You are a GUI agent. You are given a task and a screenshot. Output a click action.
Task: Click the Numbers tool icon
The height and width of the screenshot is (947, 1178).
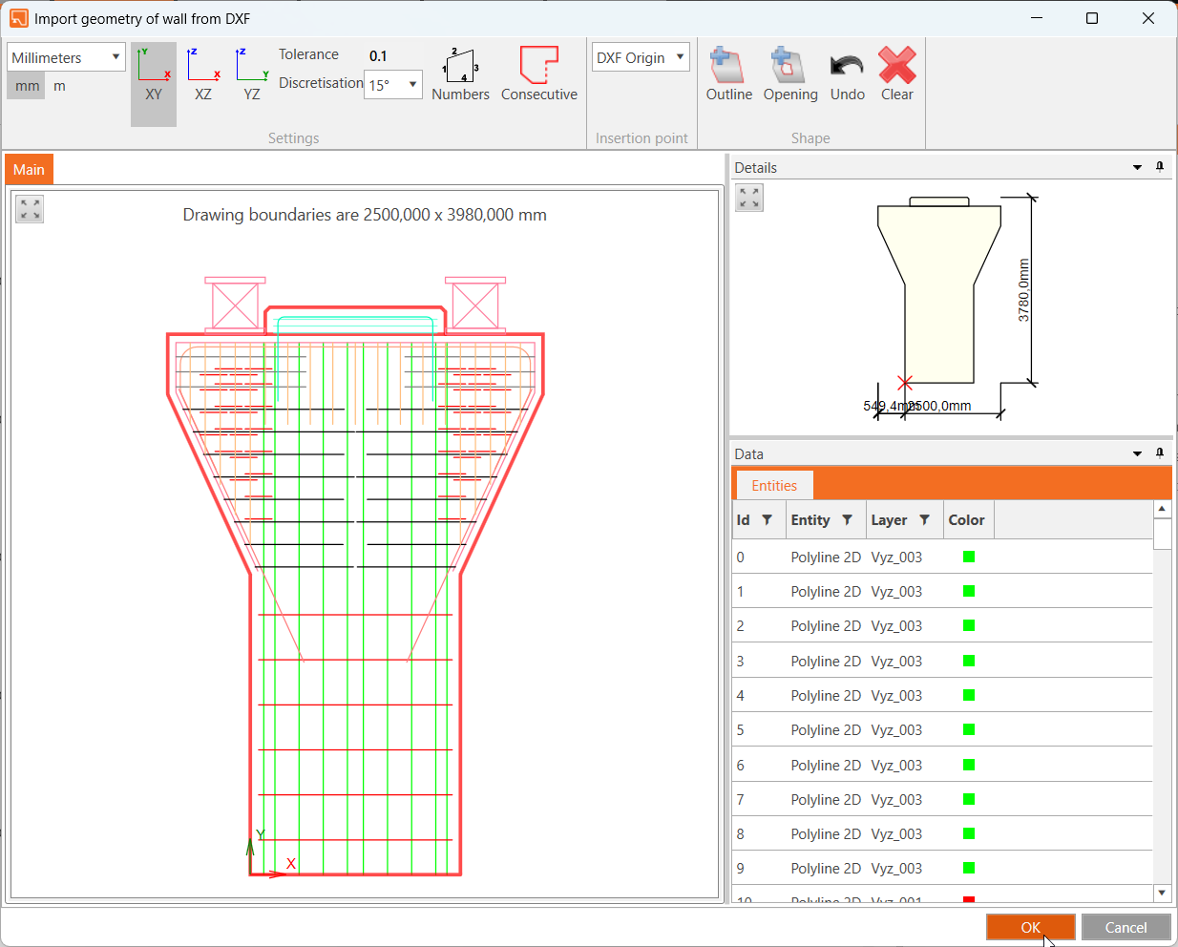click(460, 67)
